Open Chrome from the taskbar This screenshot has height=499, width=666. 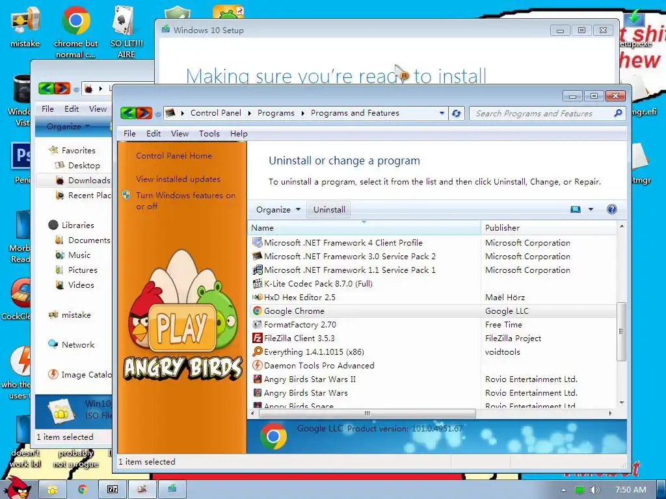pyautogui.click(x=83, y=489)
